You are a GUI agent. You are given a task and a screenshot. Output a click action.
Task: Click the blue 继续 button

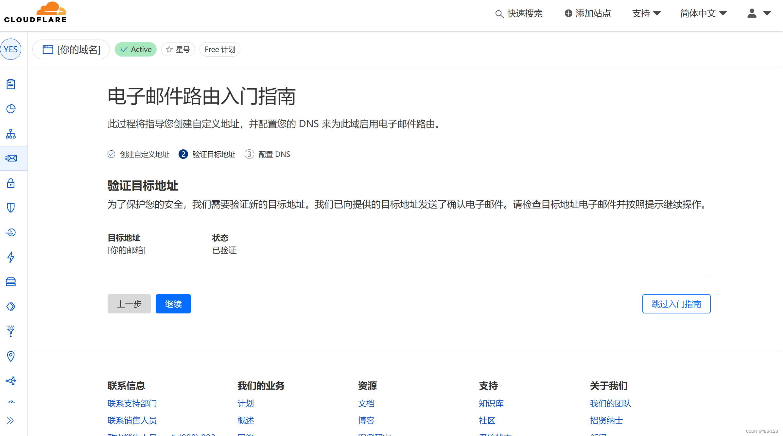click(x=173, y=304)
